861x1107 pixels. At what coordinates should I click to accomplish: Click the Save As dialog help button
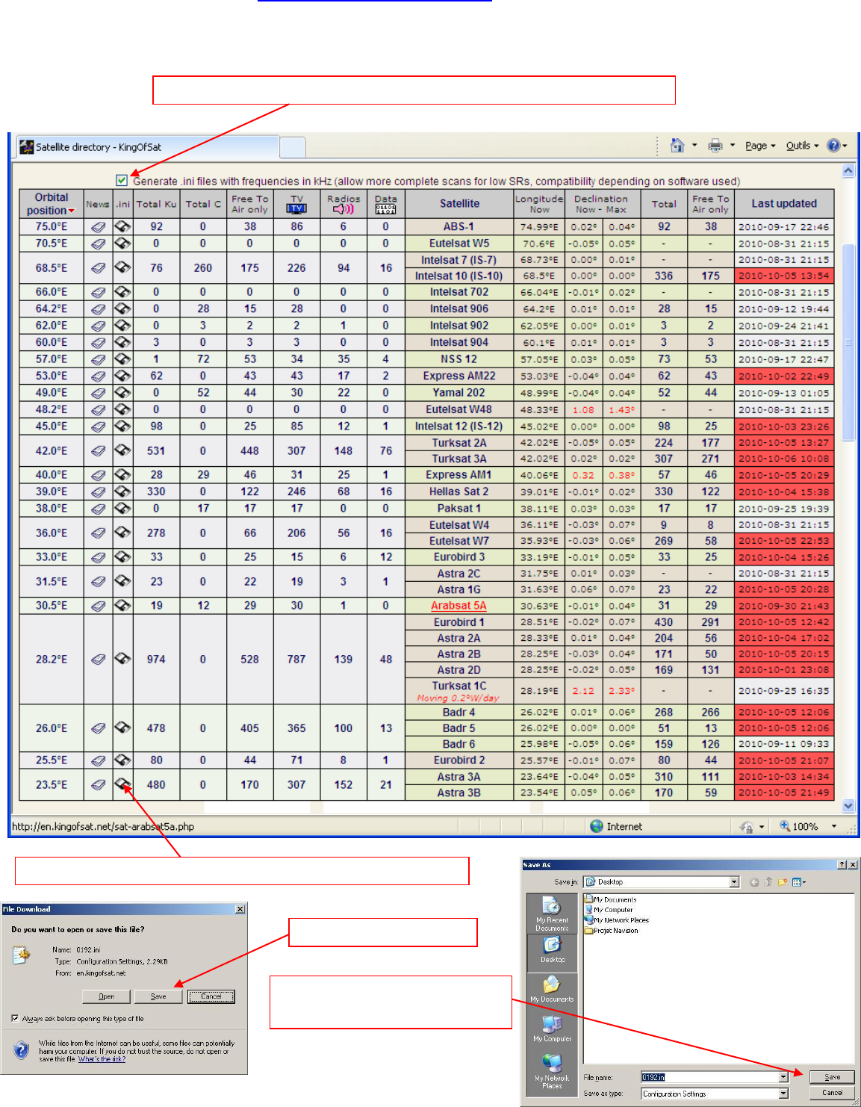[842, 864]
